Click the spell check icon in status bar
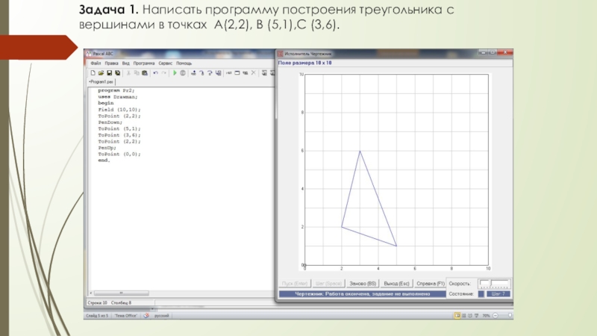Viewport: 597px width, 336px height. (x=146, y=315)
